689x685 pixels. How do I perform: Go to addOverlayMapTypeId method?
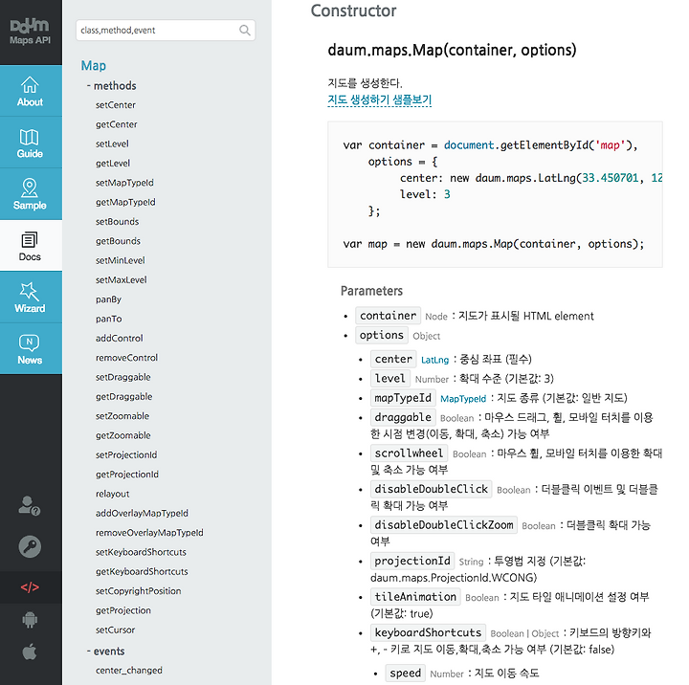tap(142, 513)
